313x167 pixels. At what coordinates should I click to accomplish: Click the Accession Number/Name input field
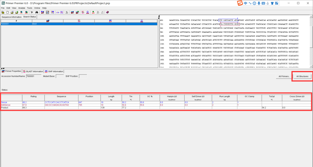(34, 76)
